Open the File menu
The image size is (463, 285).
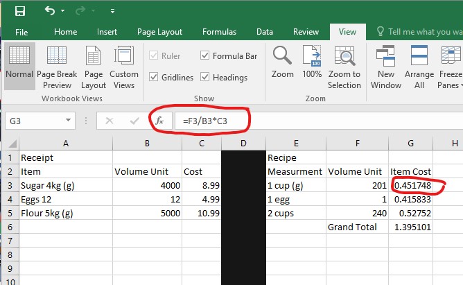click(21, 32)
